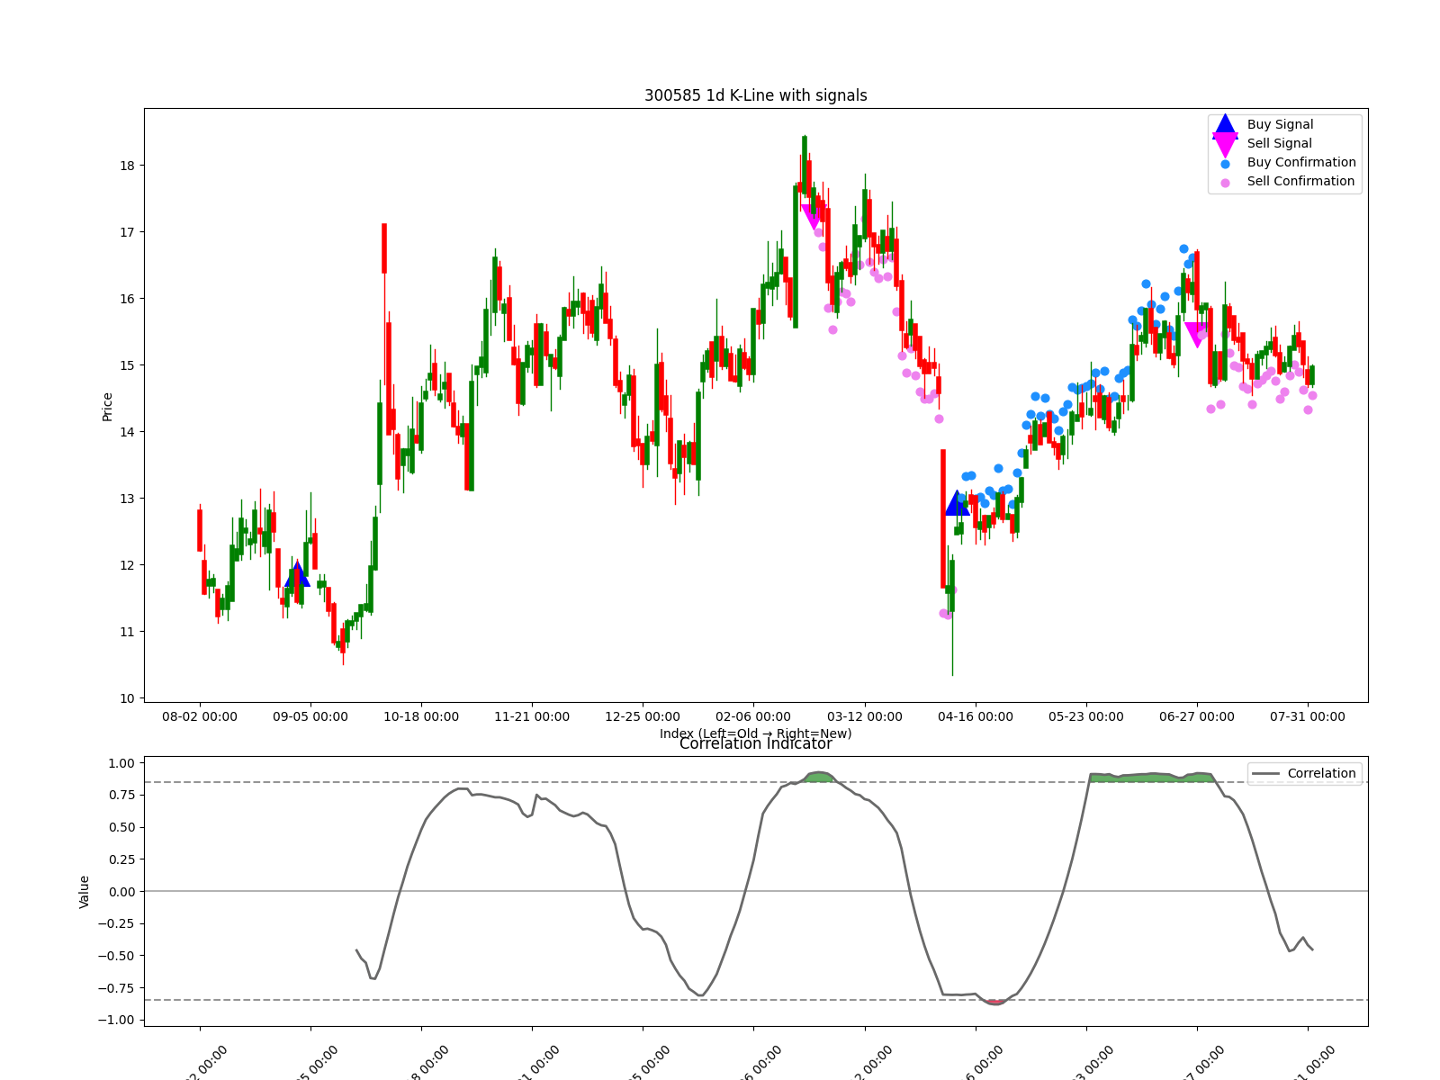Click the price tick label '18'
1440x1080 pixels.
click(x=127, y=166)
